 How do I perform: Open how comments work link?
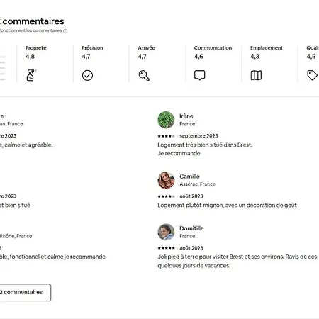coord(30,30)
